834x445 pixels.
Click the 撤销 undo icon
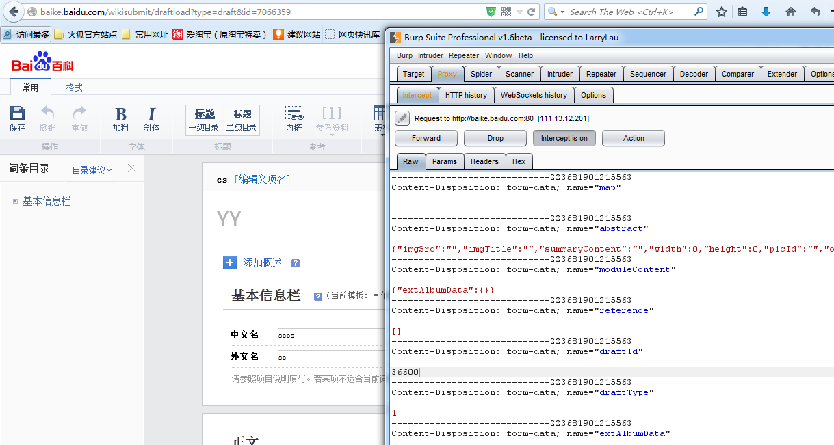[x=47, y=119]
